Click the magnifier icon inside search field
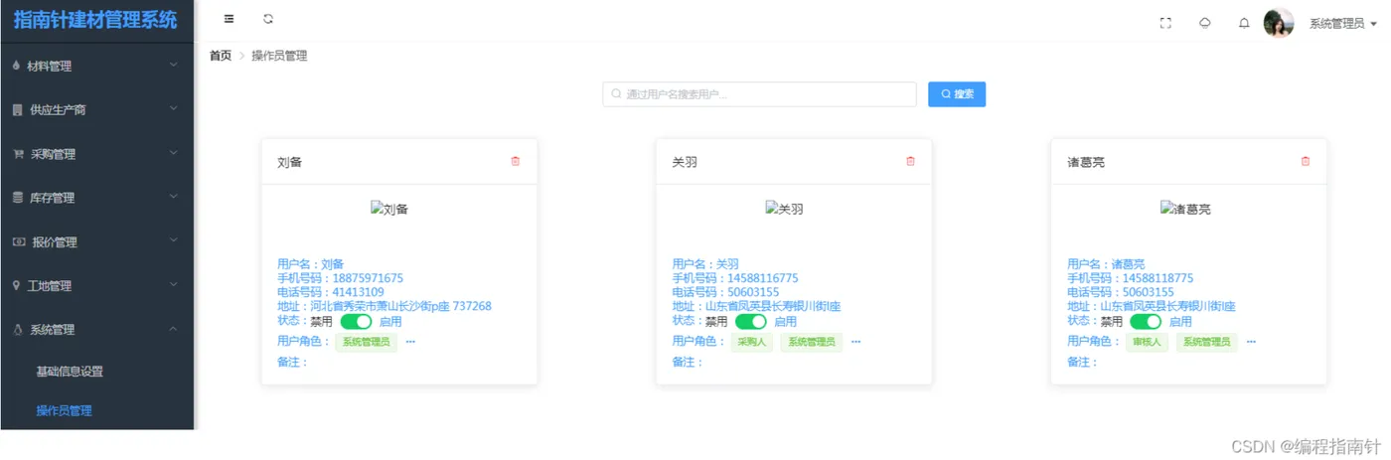 pyautogui.click(x=616, y=94)
